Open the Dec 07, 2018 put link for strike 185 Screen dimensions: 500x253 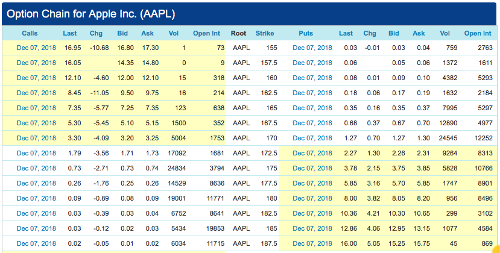(x=312, y=228)
